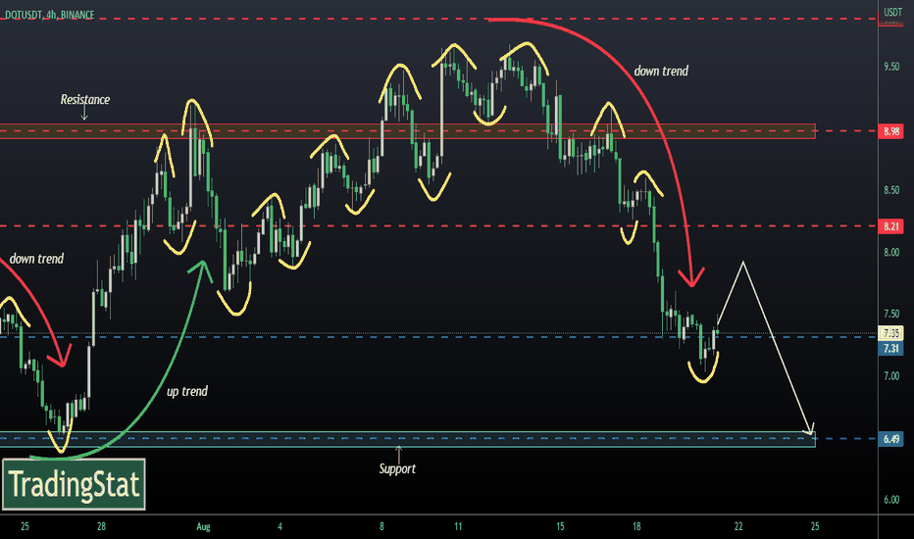Select the blue 6.49 price tag
Viewport: 914px width, 539px height.
(x=890, y=439)
